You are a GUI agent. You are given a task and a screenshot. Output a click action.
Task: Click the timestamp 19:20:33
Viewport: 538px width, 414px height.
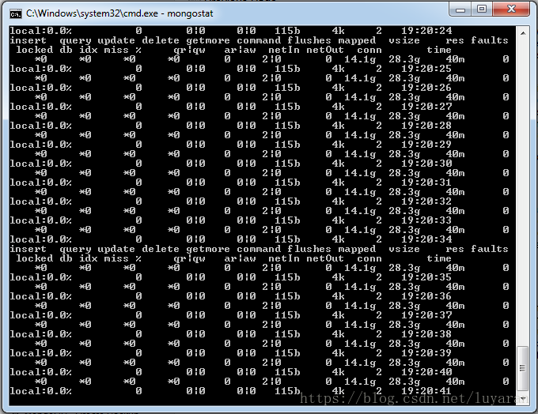[426, 220]
